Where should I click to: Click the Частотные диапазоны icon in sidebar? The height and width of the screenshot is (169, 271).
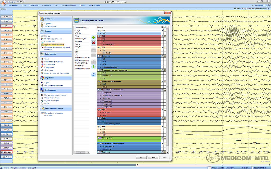tap(42, 39)
